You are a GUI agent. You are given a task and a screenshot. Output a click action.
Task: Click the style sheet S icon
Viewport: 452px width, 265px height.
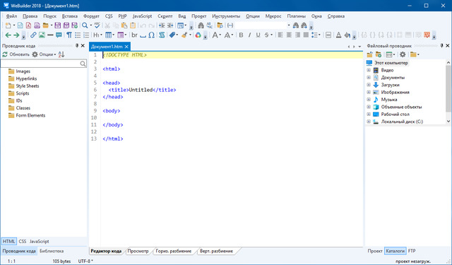click(162, 35)
